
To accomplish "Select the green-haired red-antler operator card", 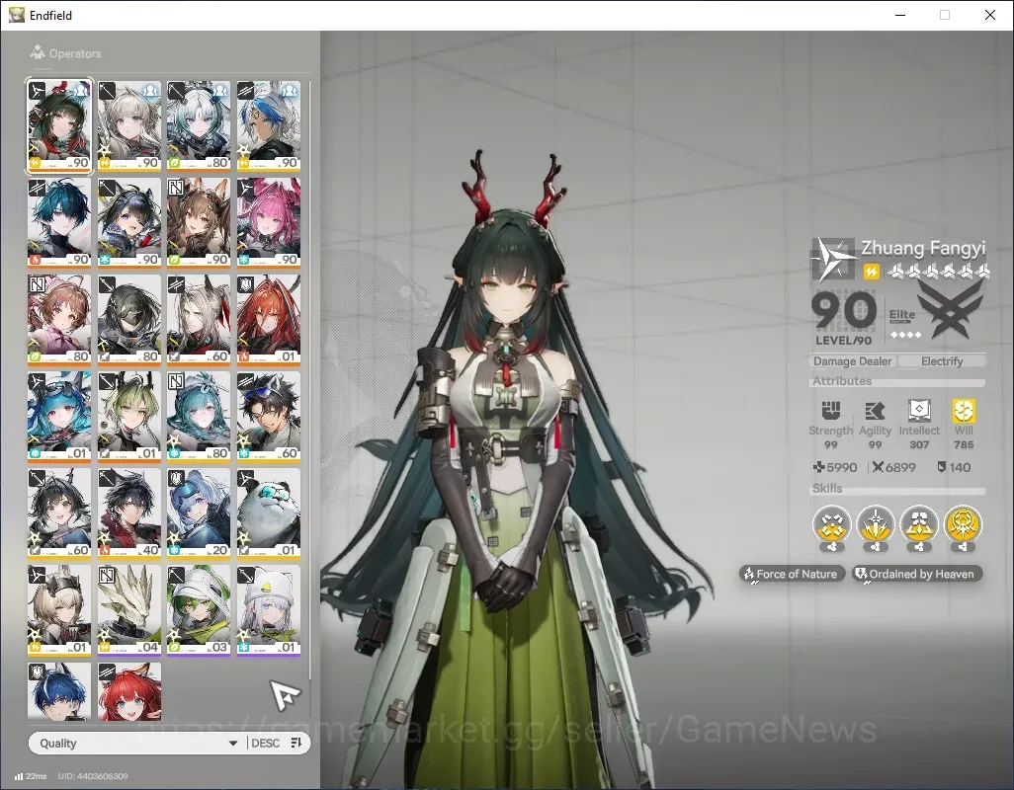I will pos(59,126).
